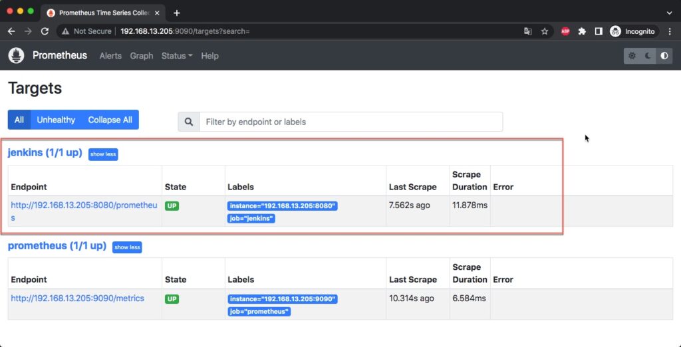Viewport: 681px width, 347px height.
Task: Click the browser back arrow
Action: tap(11, 31)
